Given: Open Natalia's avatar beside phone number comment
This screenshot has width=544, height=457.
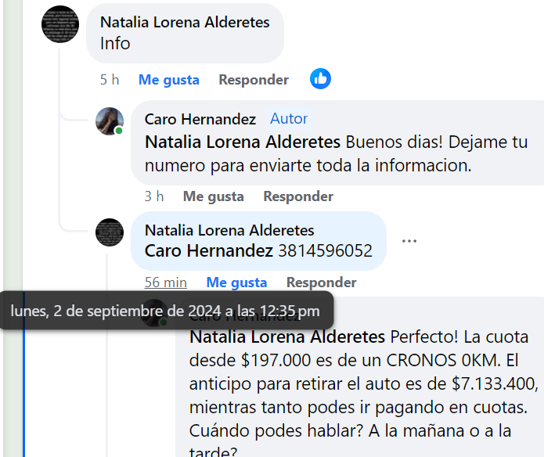Looking at the screenshot, I should coord(110,232).
